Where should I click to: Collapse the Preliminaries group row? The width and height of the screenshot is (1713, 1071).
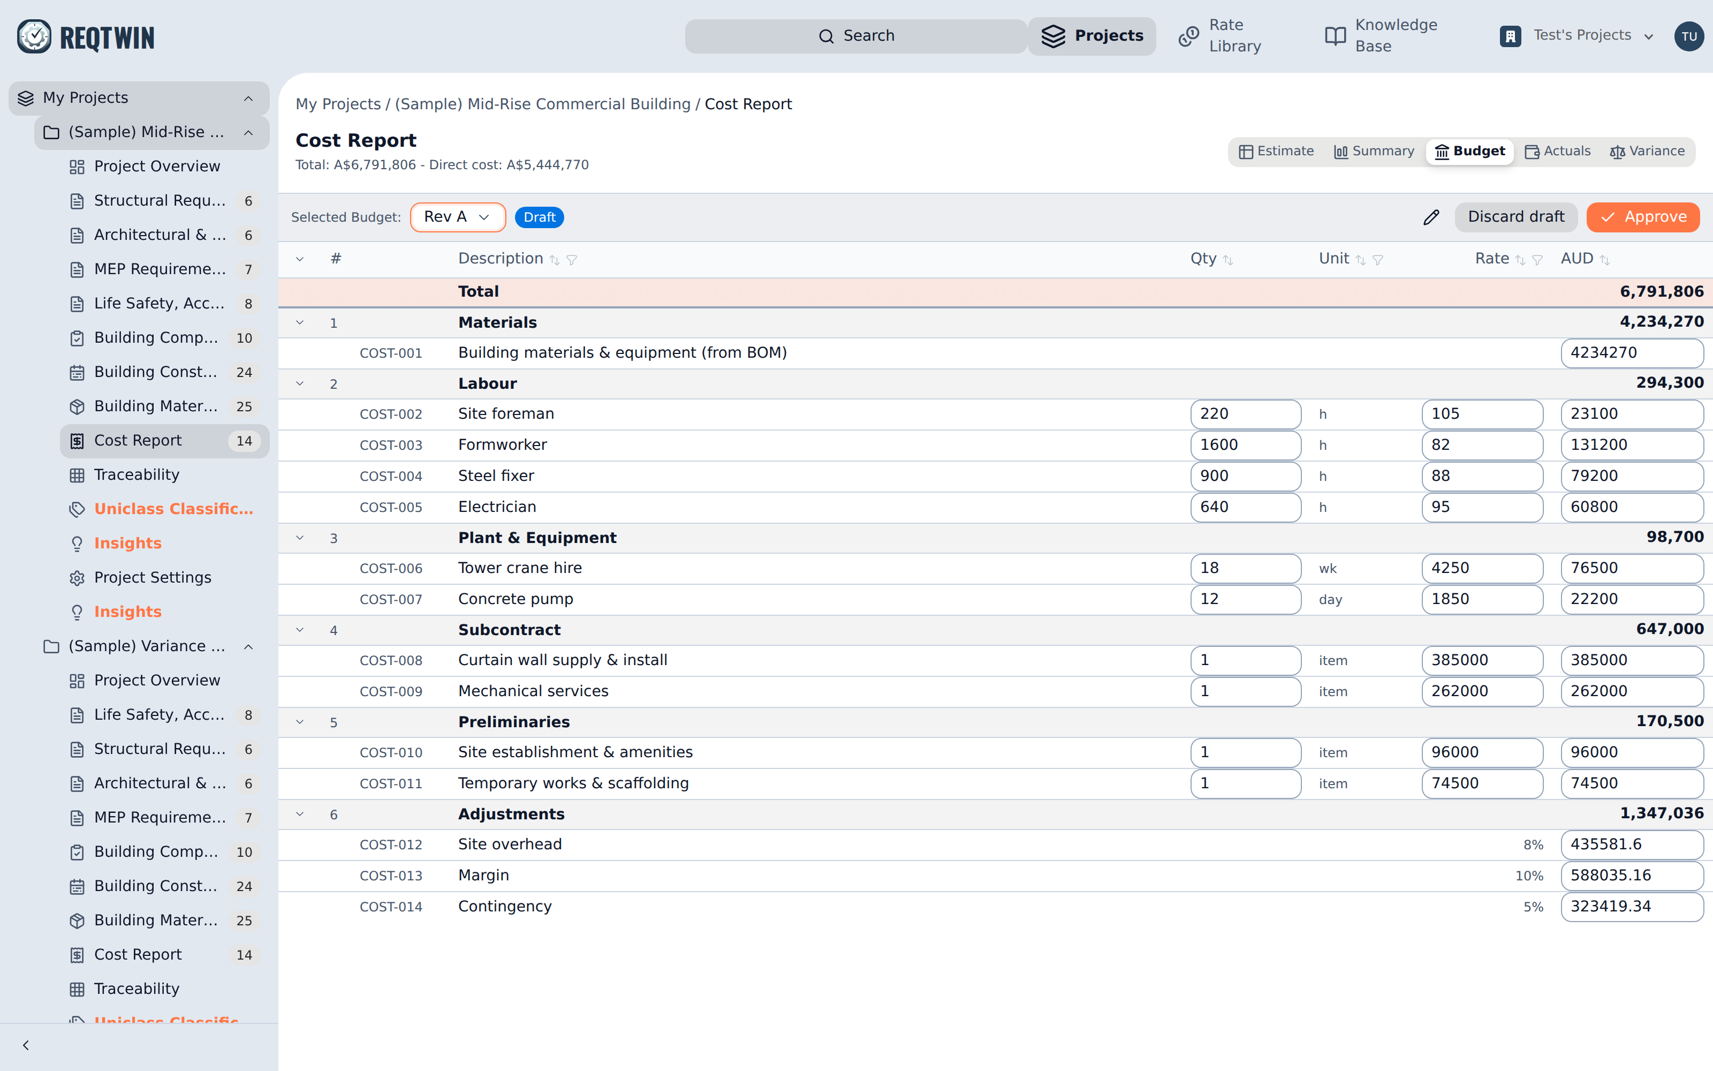point(299,722)
